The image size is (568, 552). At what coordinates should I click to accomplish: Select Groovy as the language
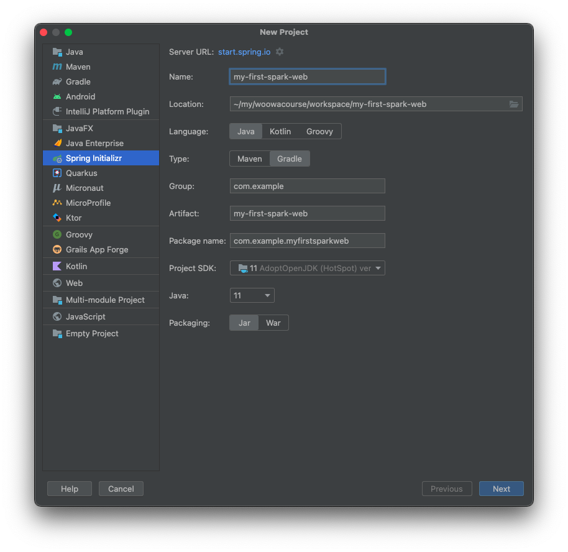click(319, 131)
